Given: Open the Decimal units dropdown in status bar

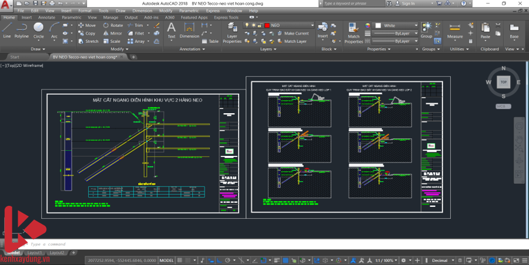Looking at the screenshot, I should (x=442, y=260).
